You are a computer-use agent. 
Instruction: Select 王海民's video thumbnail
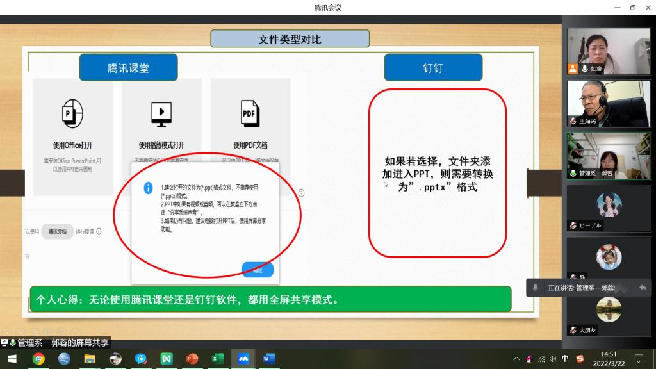point(609,104)
